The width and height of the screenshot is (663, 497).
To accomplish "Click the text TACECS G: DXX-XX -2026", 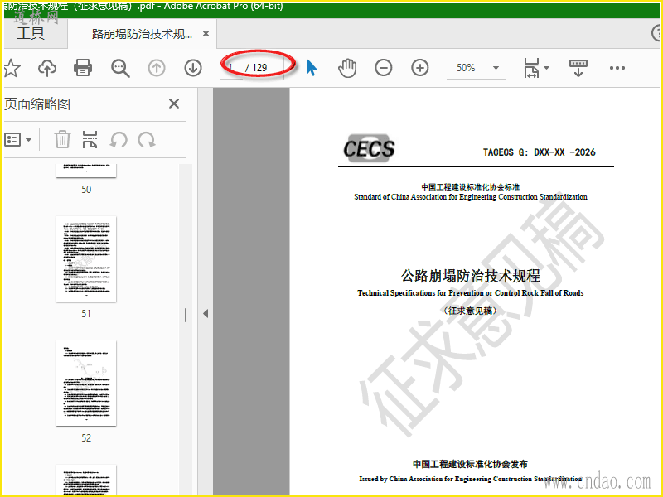I will point(540,152).
